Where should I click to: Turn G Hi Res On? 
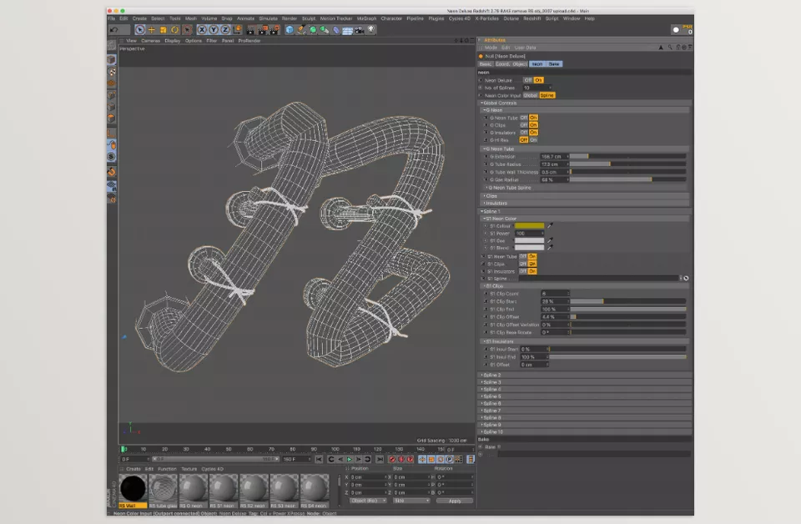[533, 140]
